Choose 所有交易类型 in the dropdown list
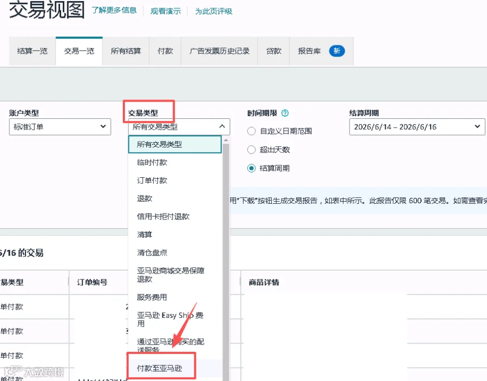The height and width of the screenshot is (381, 487). pos(175,144)
